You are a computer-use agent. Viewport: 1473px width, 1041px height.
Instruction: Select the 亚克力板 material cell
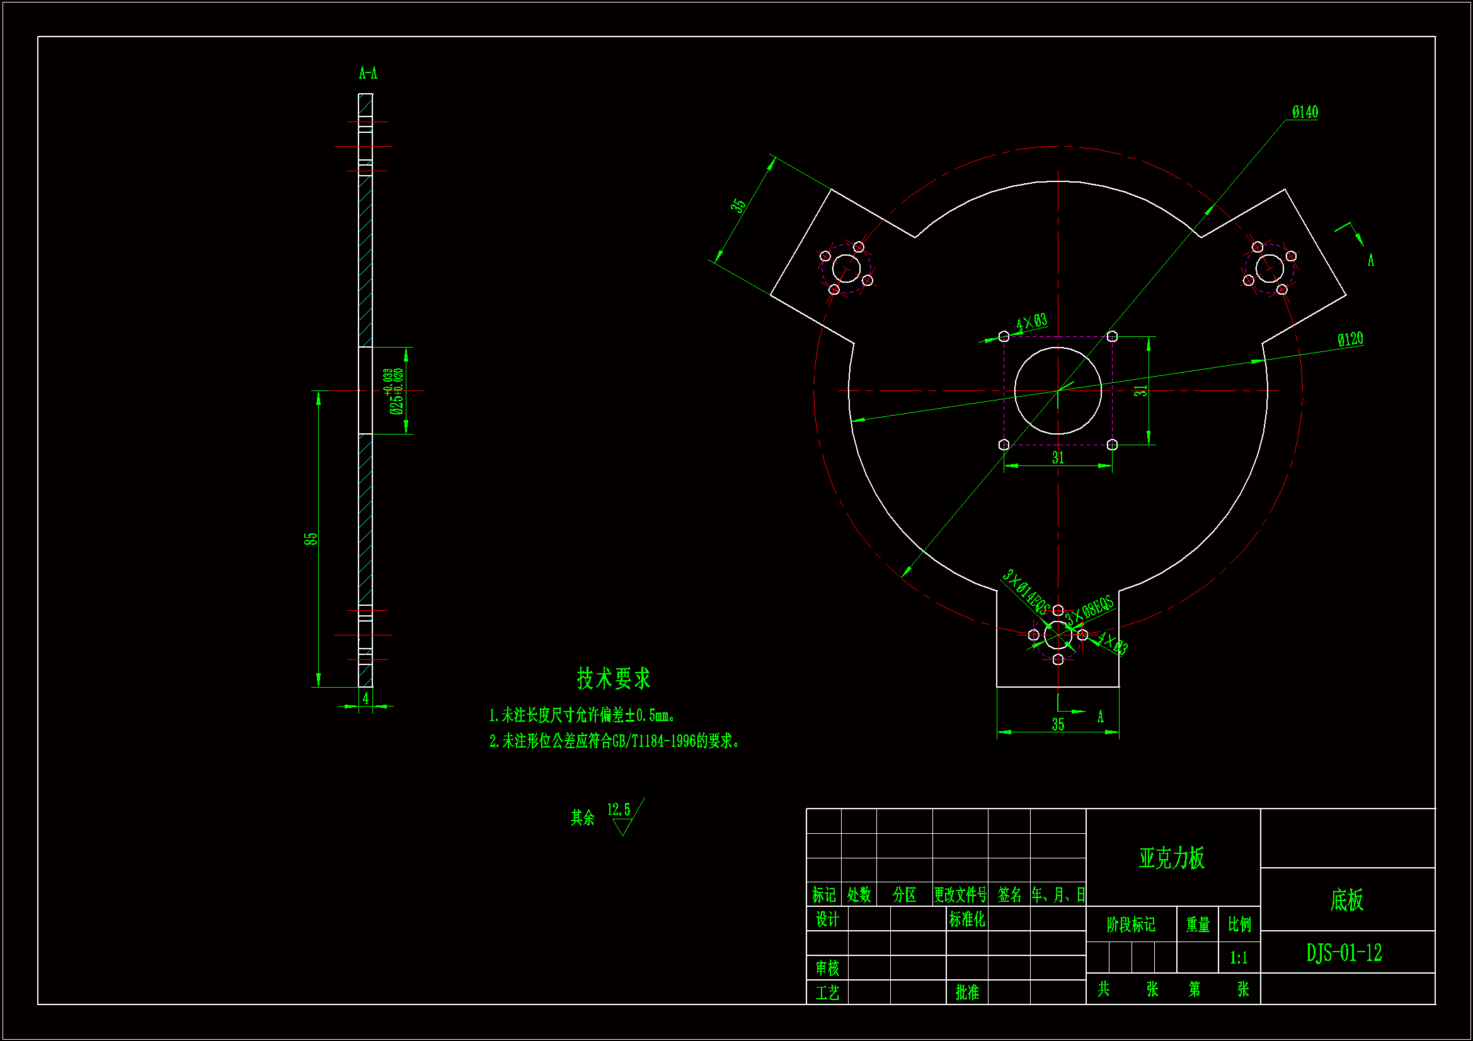(1171, 858)
